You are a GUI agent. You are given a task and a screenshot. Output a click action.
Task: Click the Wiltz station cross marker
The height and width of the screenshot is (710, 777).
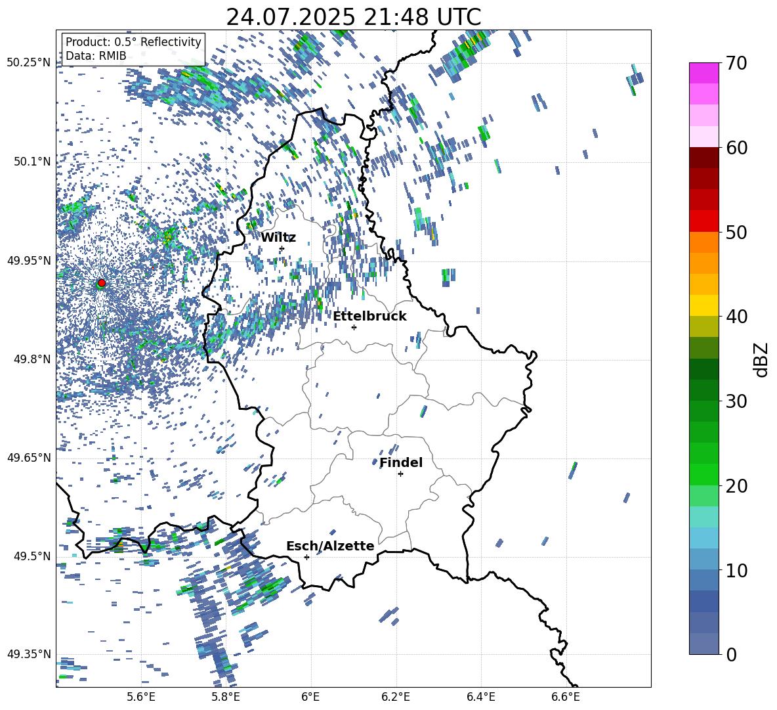282,248
